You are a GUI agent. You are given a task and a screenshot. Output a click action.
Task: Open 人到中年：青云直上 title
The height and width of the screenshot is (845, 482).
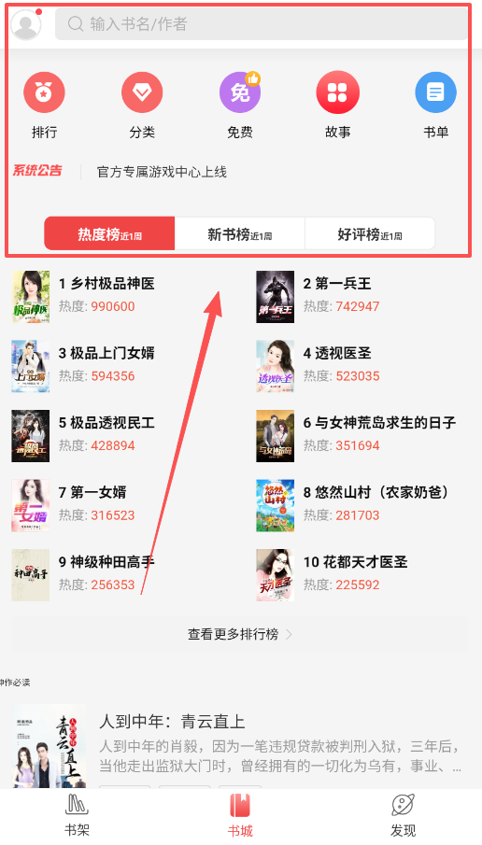pyautogui.click(x=172, y=722)
